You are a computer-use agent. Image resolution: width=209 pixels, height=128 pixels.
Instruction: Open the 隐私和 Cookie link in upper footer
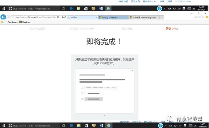(150, 2)
